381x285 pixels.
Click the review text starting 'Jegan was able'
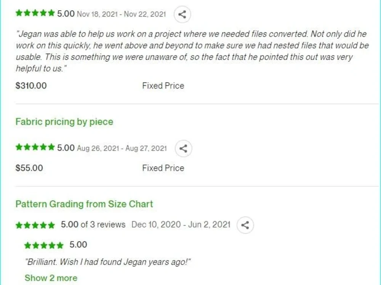(x=192, y=51)
